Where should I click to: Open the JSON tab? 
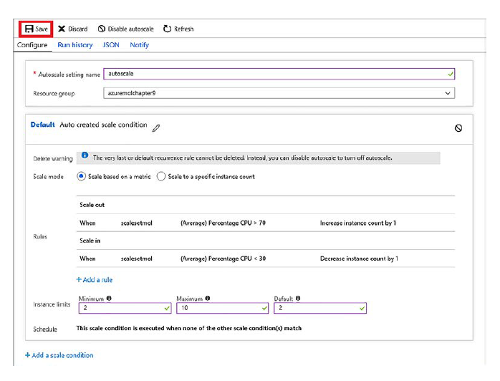click(111, 45)
